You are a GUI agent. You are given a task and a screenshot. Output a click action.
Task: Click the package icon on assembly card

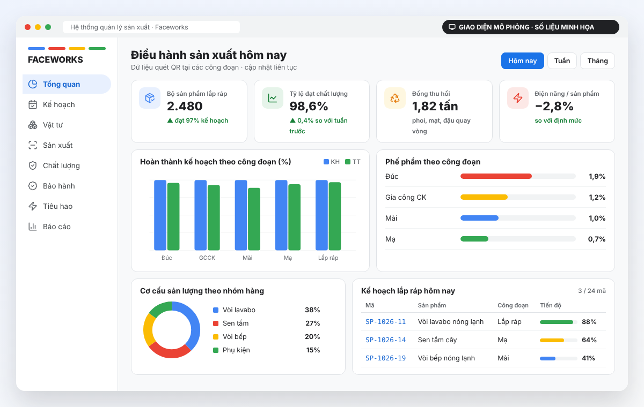pyautogui.click(x=150, y=98)
